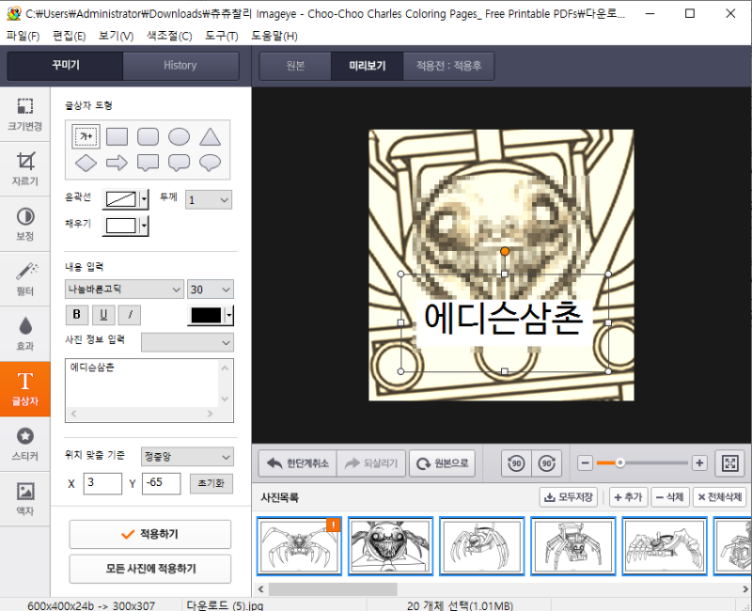Screen dimensions: 752x611
Task: Click the 에디슨삼촌 content text area
Action: pos(149,390)
